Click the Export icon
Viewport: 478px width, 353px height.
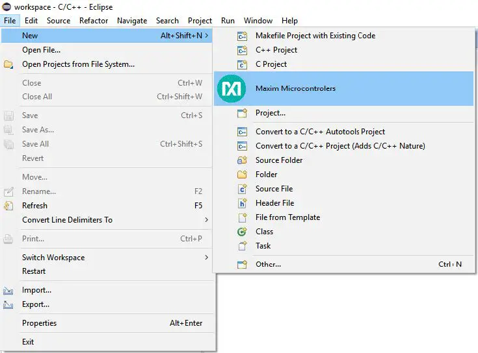(x=8, y=304)
